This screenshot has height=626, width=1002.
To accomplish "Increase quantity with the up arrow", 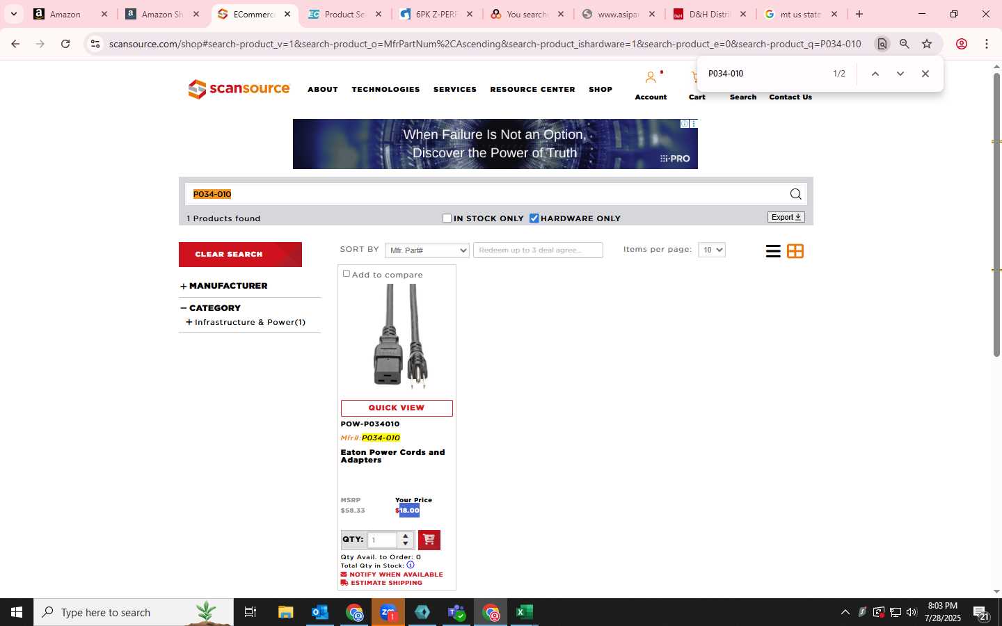I will coord(406,536).
